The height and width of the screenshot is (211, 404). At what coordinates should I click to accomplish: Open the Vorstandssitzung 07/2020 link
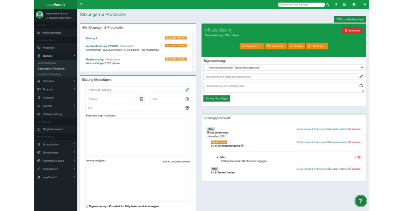[x=102, y=46]
